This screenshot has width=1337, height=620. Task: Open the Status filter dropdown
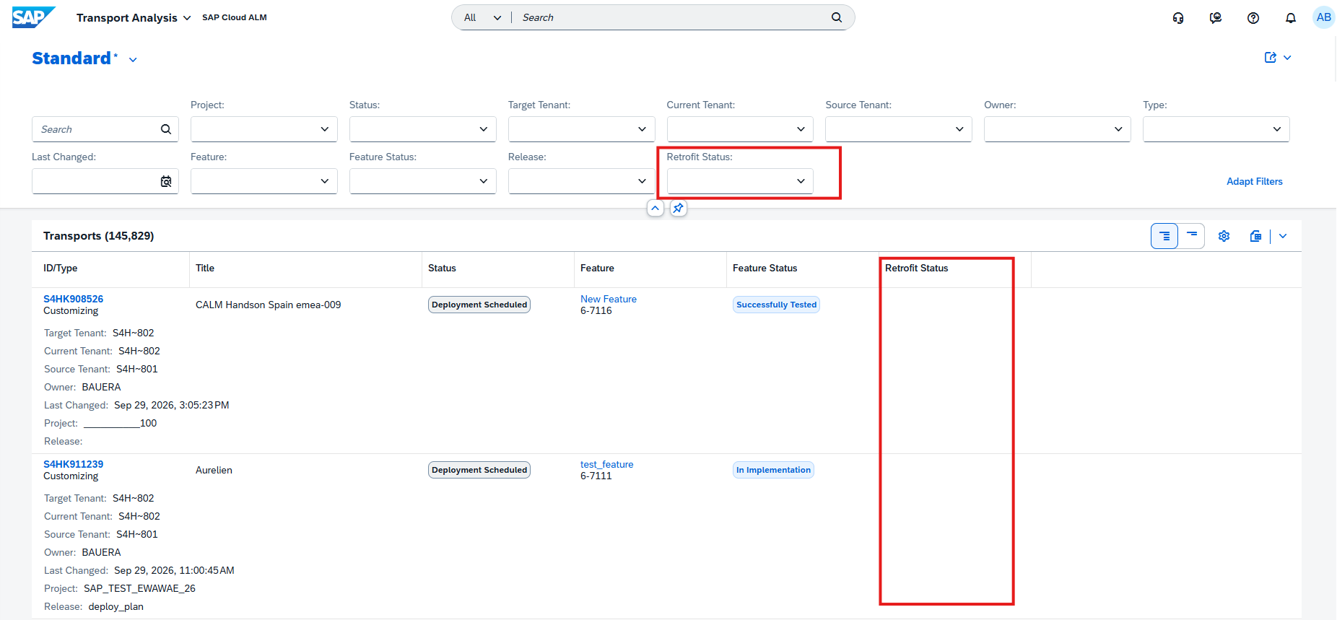(x=484, y=129)
